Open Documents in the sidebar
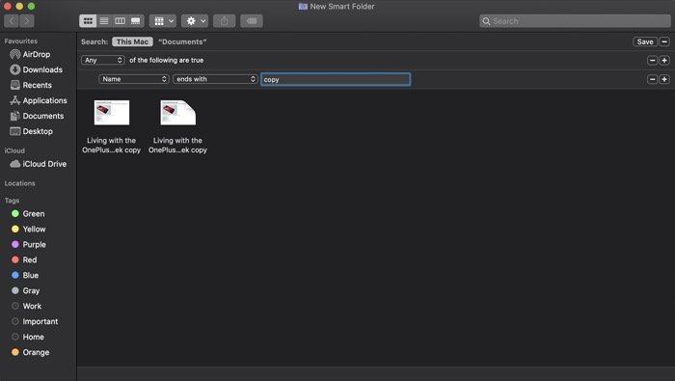Viewport: 675px width, 381px height. click(x=37, y=116)
